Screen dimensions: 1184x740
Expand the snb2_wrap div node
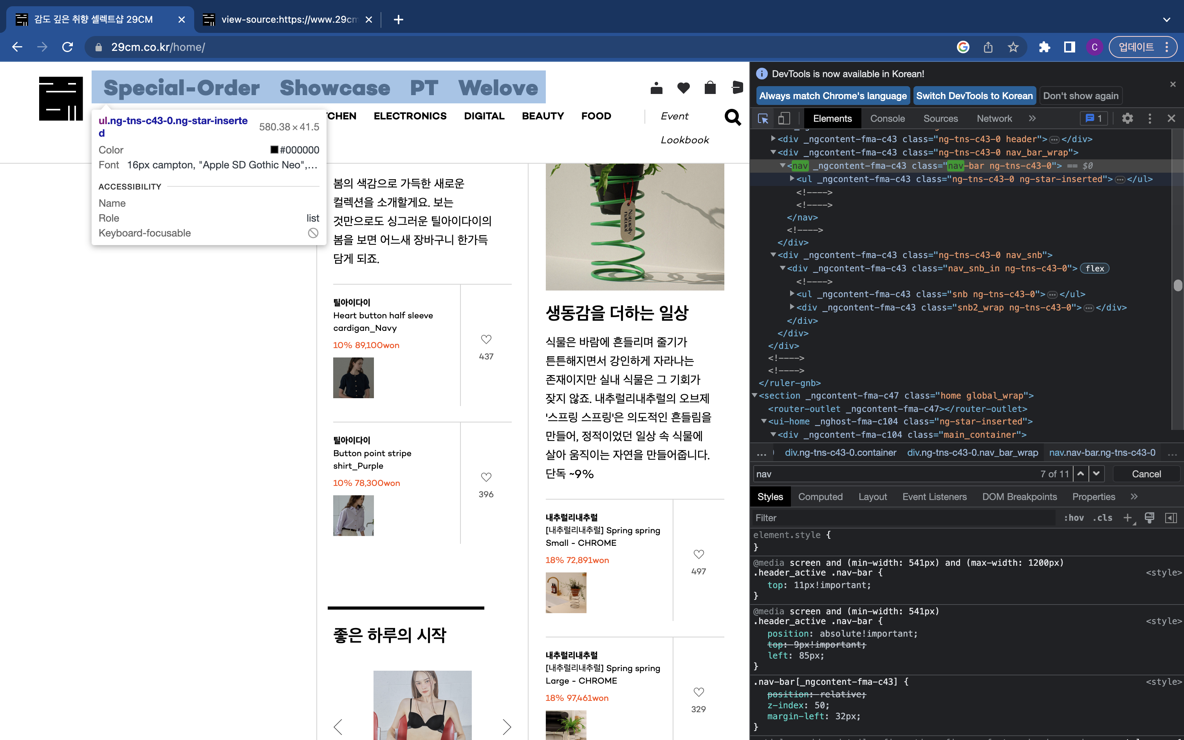coord(792,307)
